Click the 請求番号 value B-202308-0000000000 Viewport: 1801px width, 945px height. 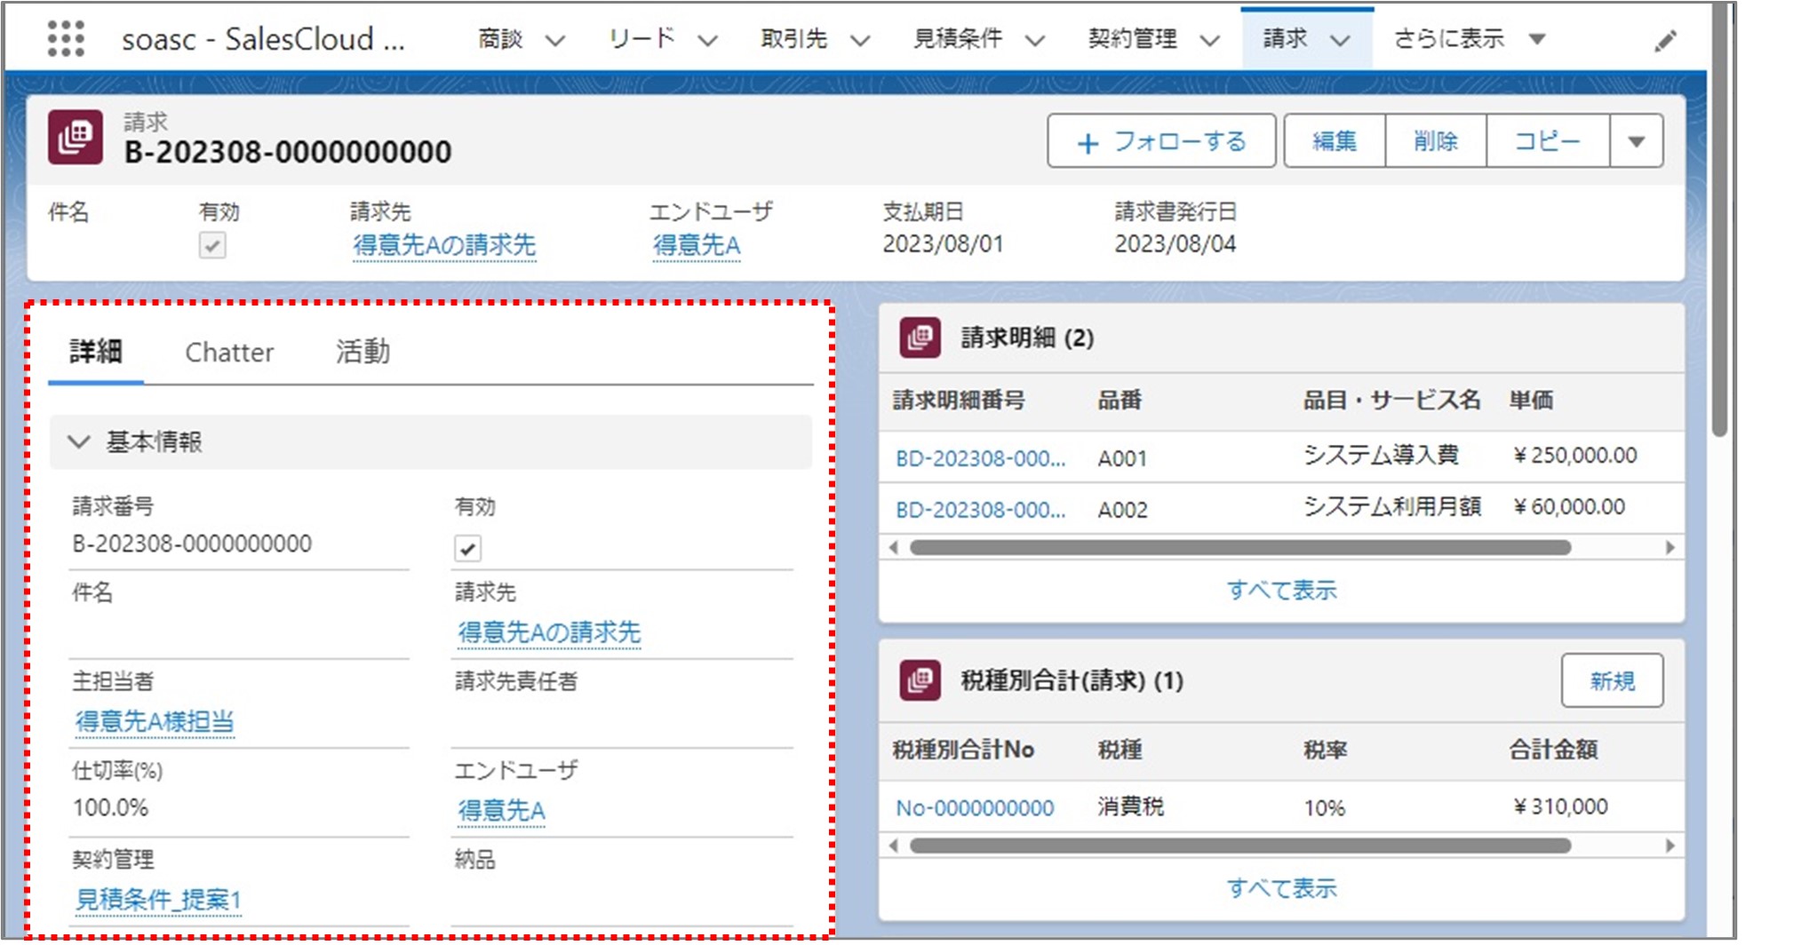tap(192, 544)
